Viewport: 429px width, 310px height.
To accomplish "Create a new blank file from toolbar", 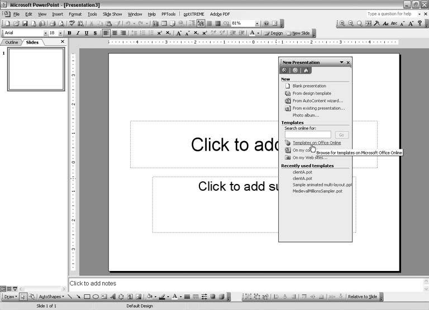I will tap(7, 23).
